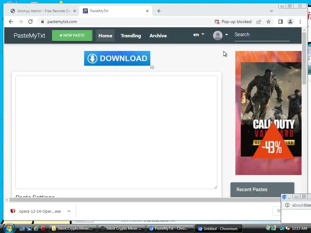Image resolution: width=311 pixels, height=233 pixels.
Task: Click the Recent Pastes panel header
Action: pyautogui.click(x=262, y=190)
